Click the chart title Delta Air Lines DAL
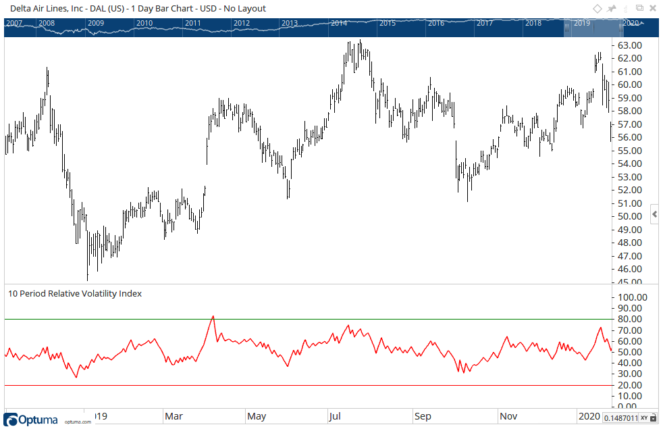This screenshot has width=663, height=429. click(x=138, y=9)
